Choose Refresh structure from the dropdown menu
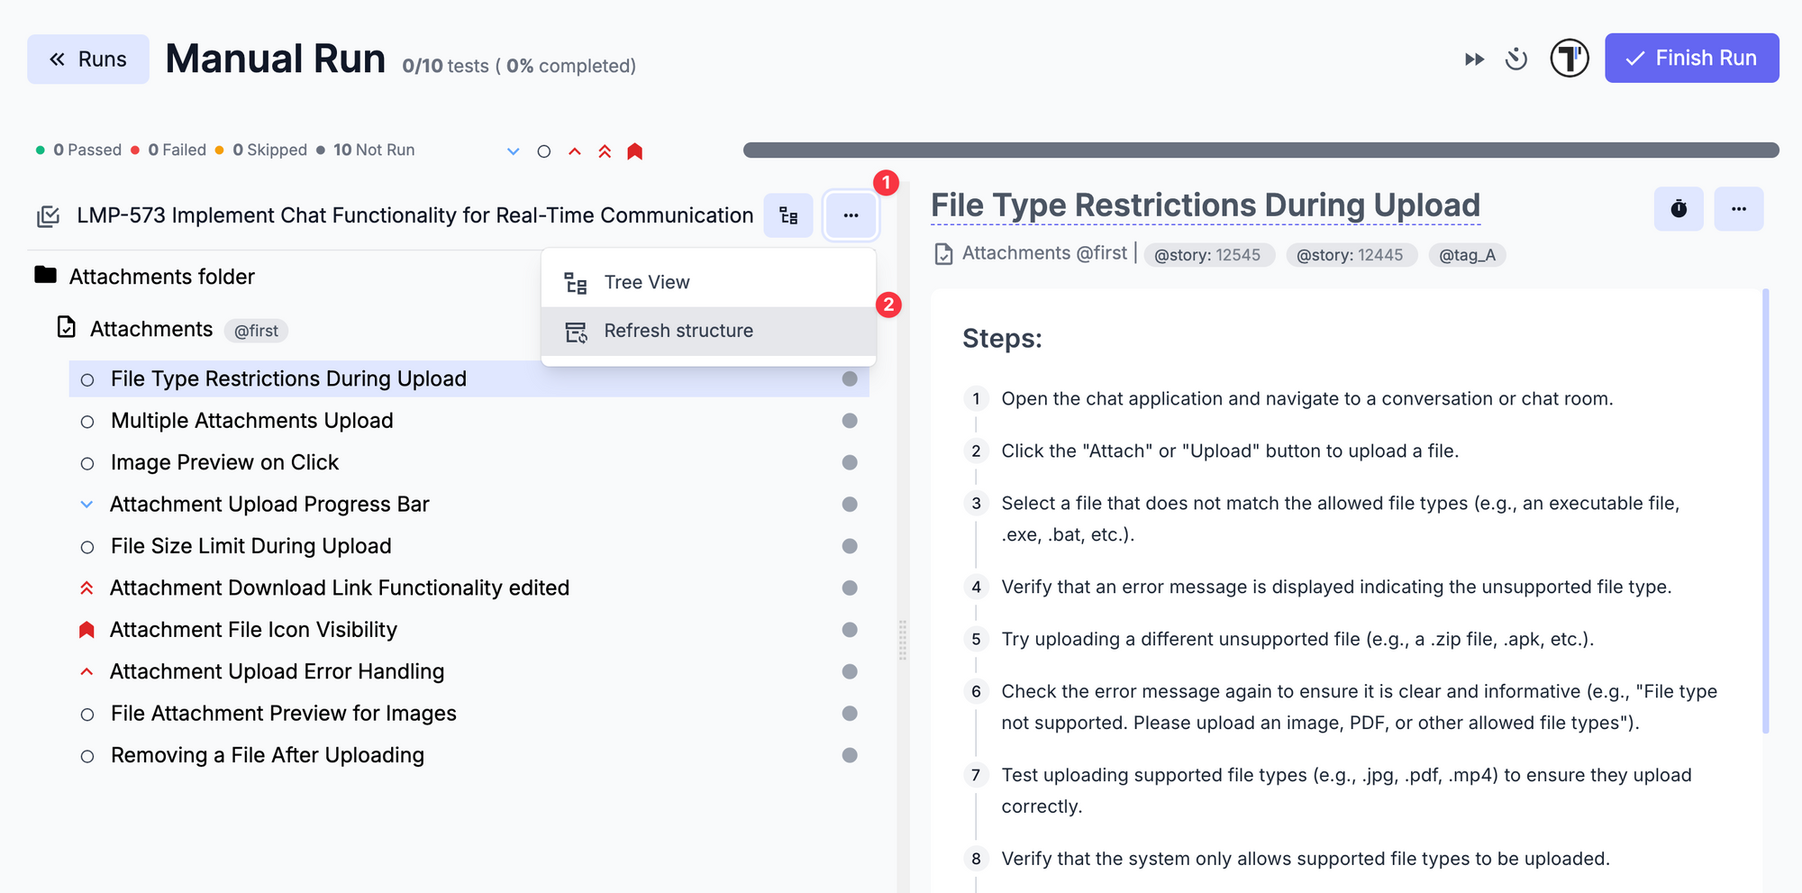Viewport: 1802px width, 893px height. point(708,331)
